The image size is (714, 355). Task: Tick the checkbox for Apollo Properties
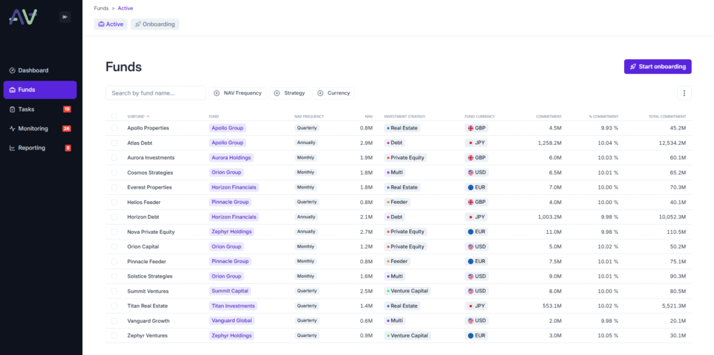114,128
